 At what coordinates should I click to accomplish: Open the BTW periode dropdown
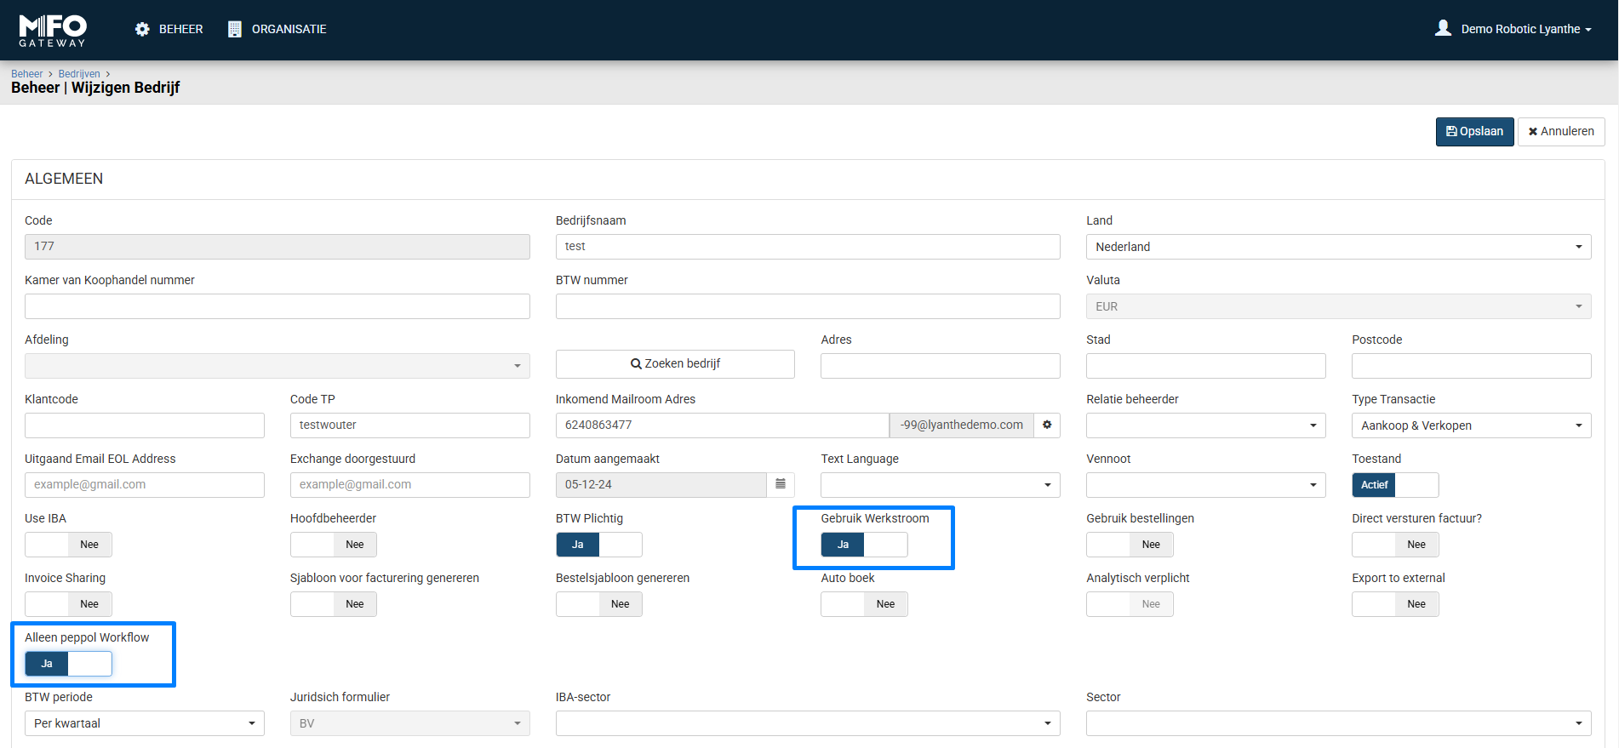pyautogui.click(x=144, y=723)
